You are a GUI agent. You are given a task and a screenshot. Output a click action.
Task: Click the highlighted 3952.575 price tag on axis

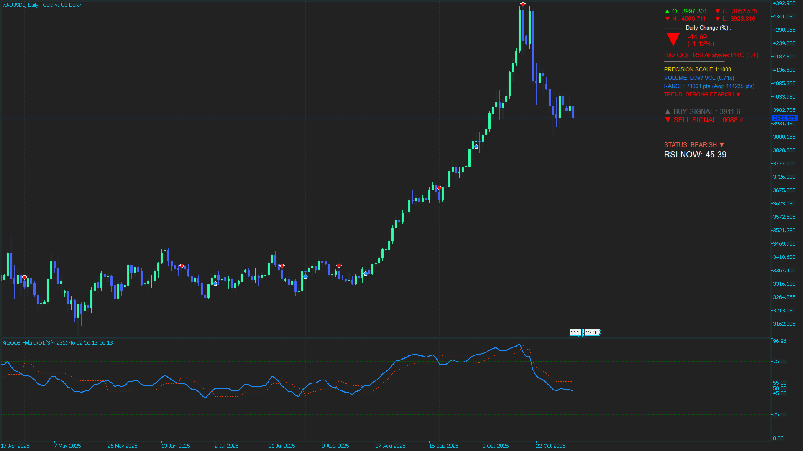784,118
